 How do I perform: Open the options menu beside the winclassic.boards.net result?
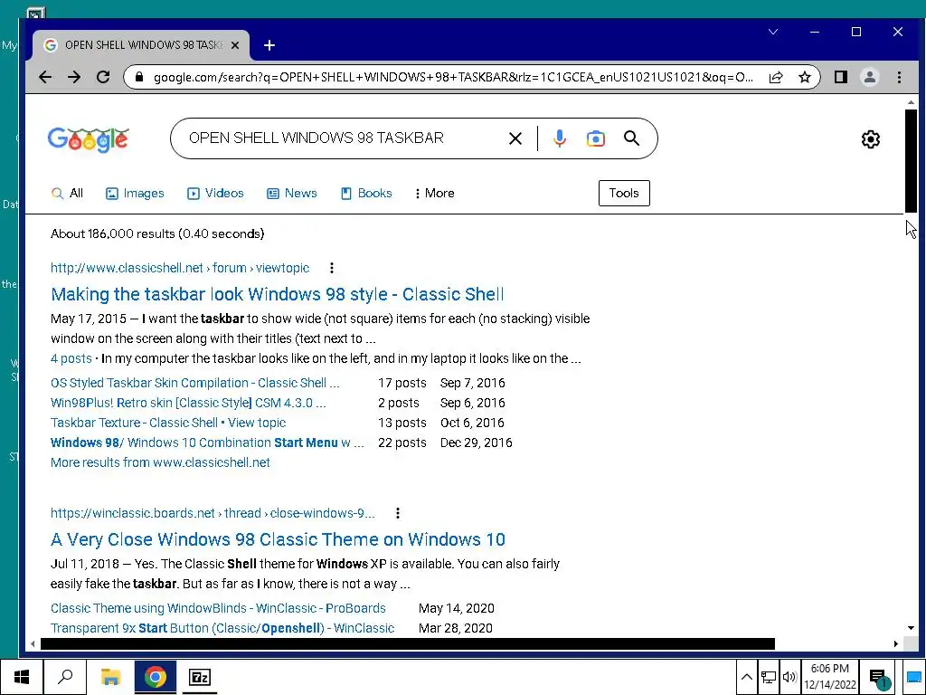(x=398, y=513)
